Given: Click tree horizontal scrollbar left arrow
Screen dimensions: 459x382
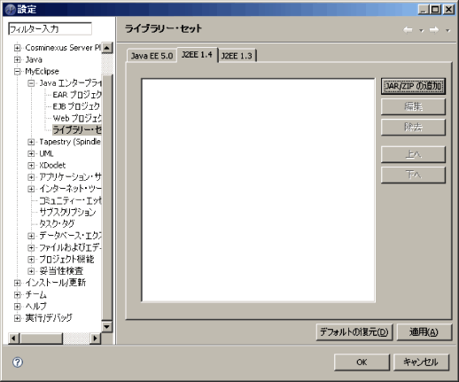Looking at the screenshot, I should pos(13,339).
